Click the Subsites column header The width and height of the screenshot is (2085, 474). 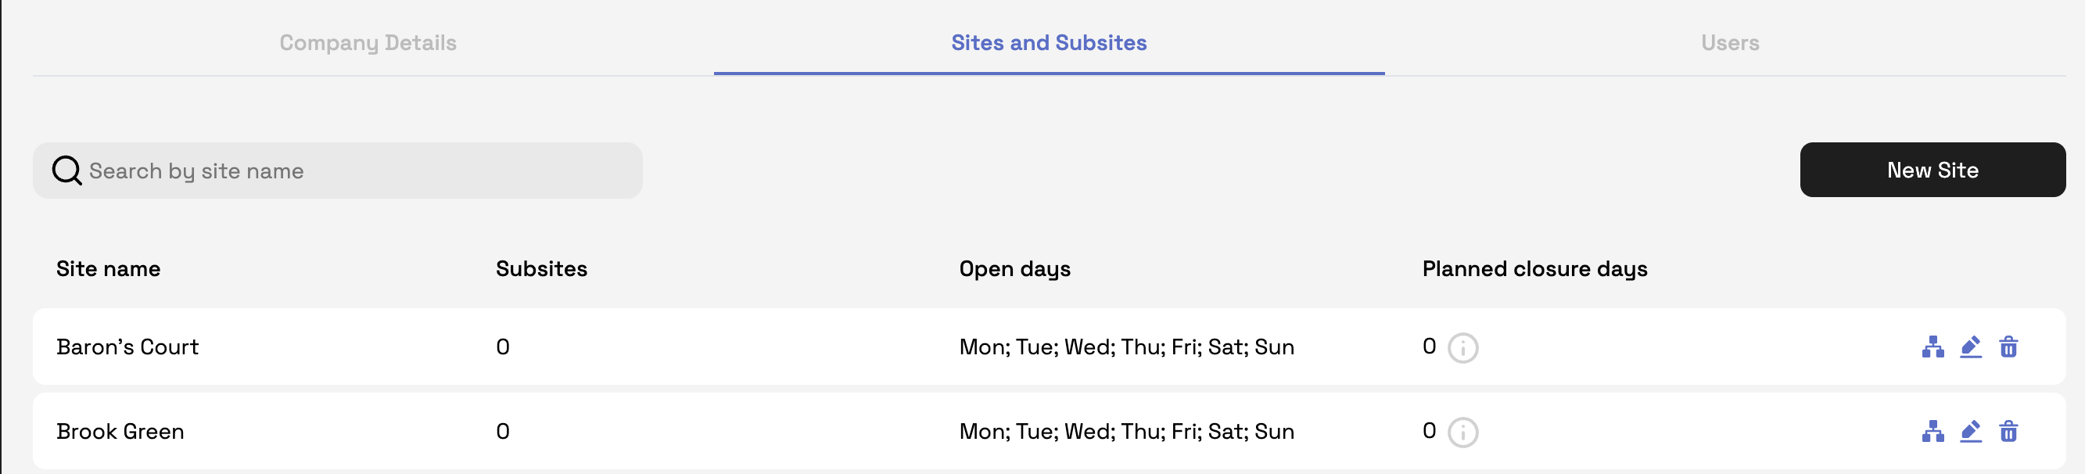(x=541, y=268)
